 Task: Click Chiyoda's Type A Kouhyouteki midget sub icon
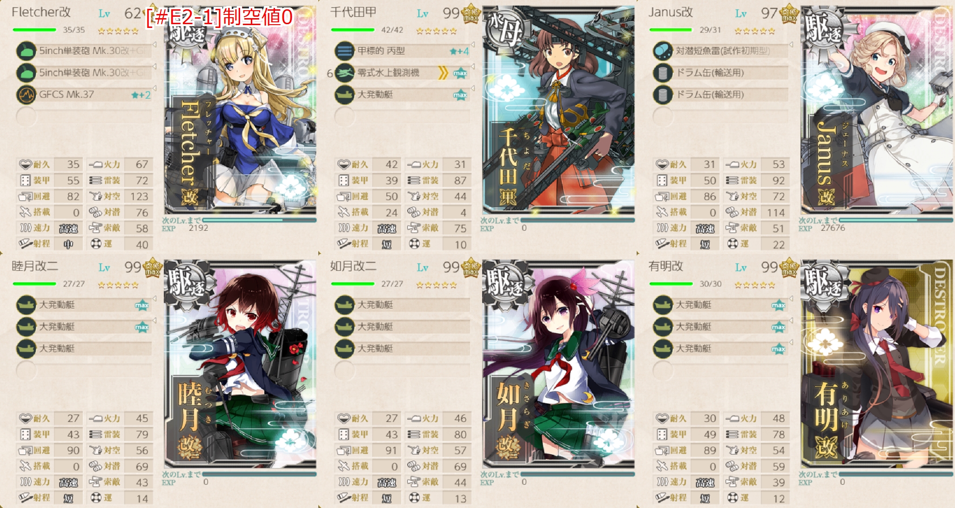tap(344, 51)
